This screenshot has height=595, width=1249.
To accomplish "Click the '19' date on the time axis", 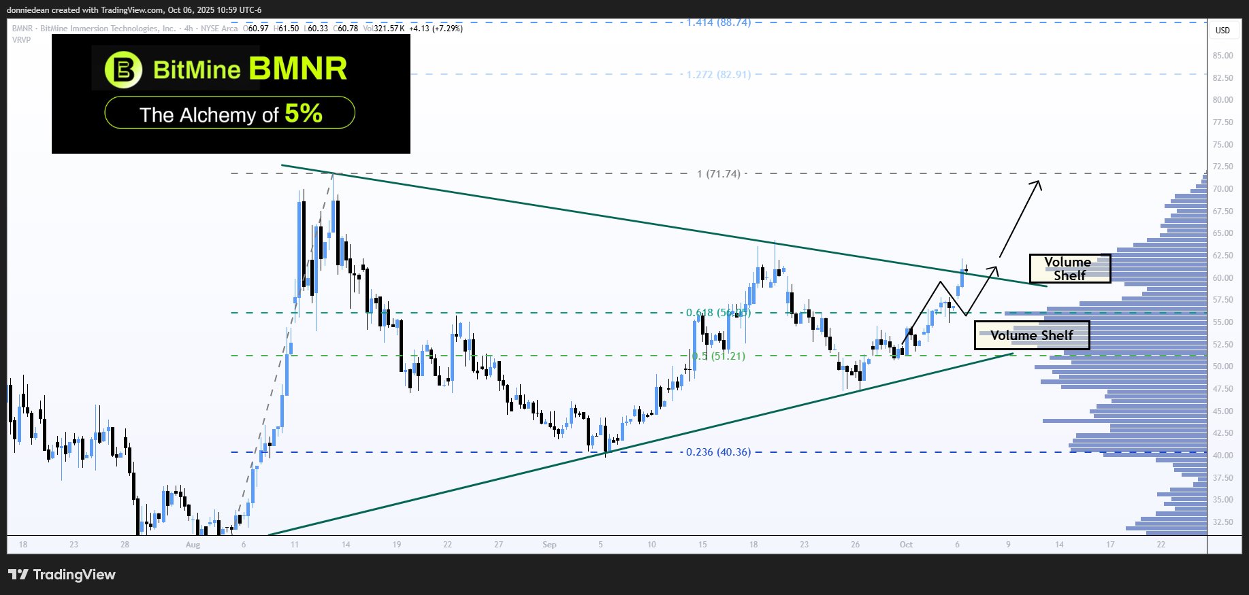I will [x=397, y=545].
